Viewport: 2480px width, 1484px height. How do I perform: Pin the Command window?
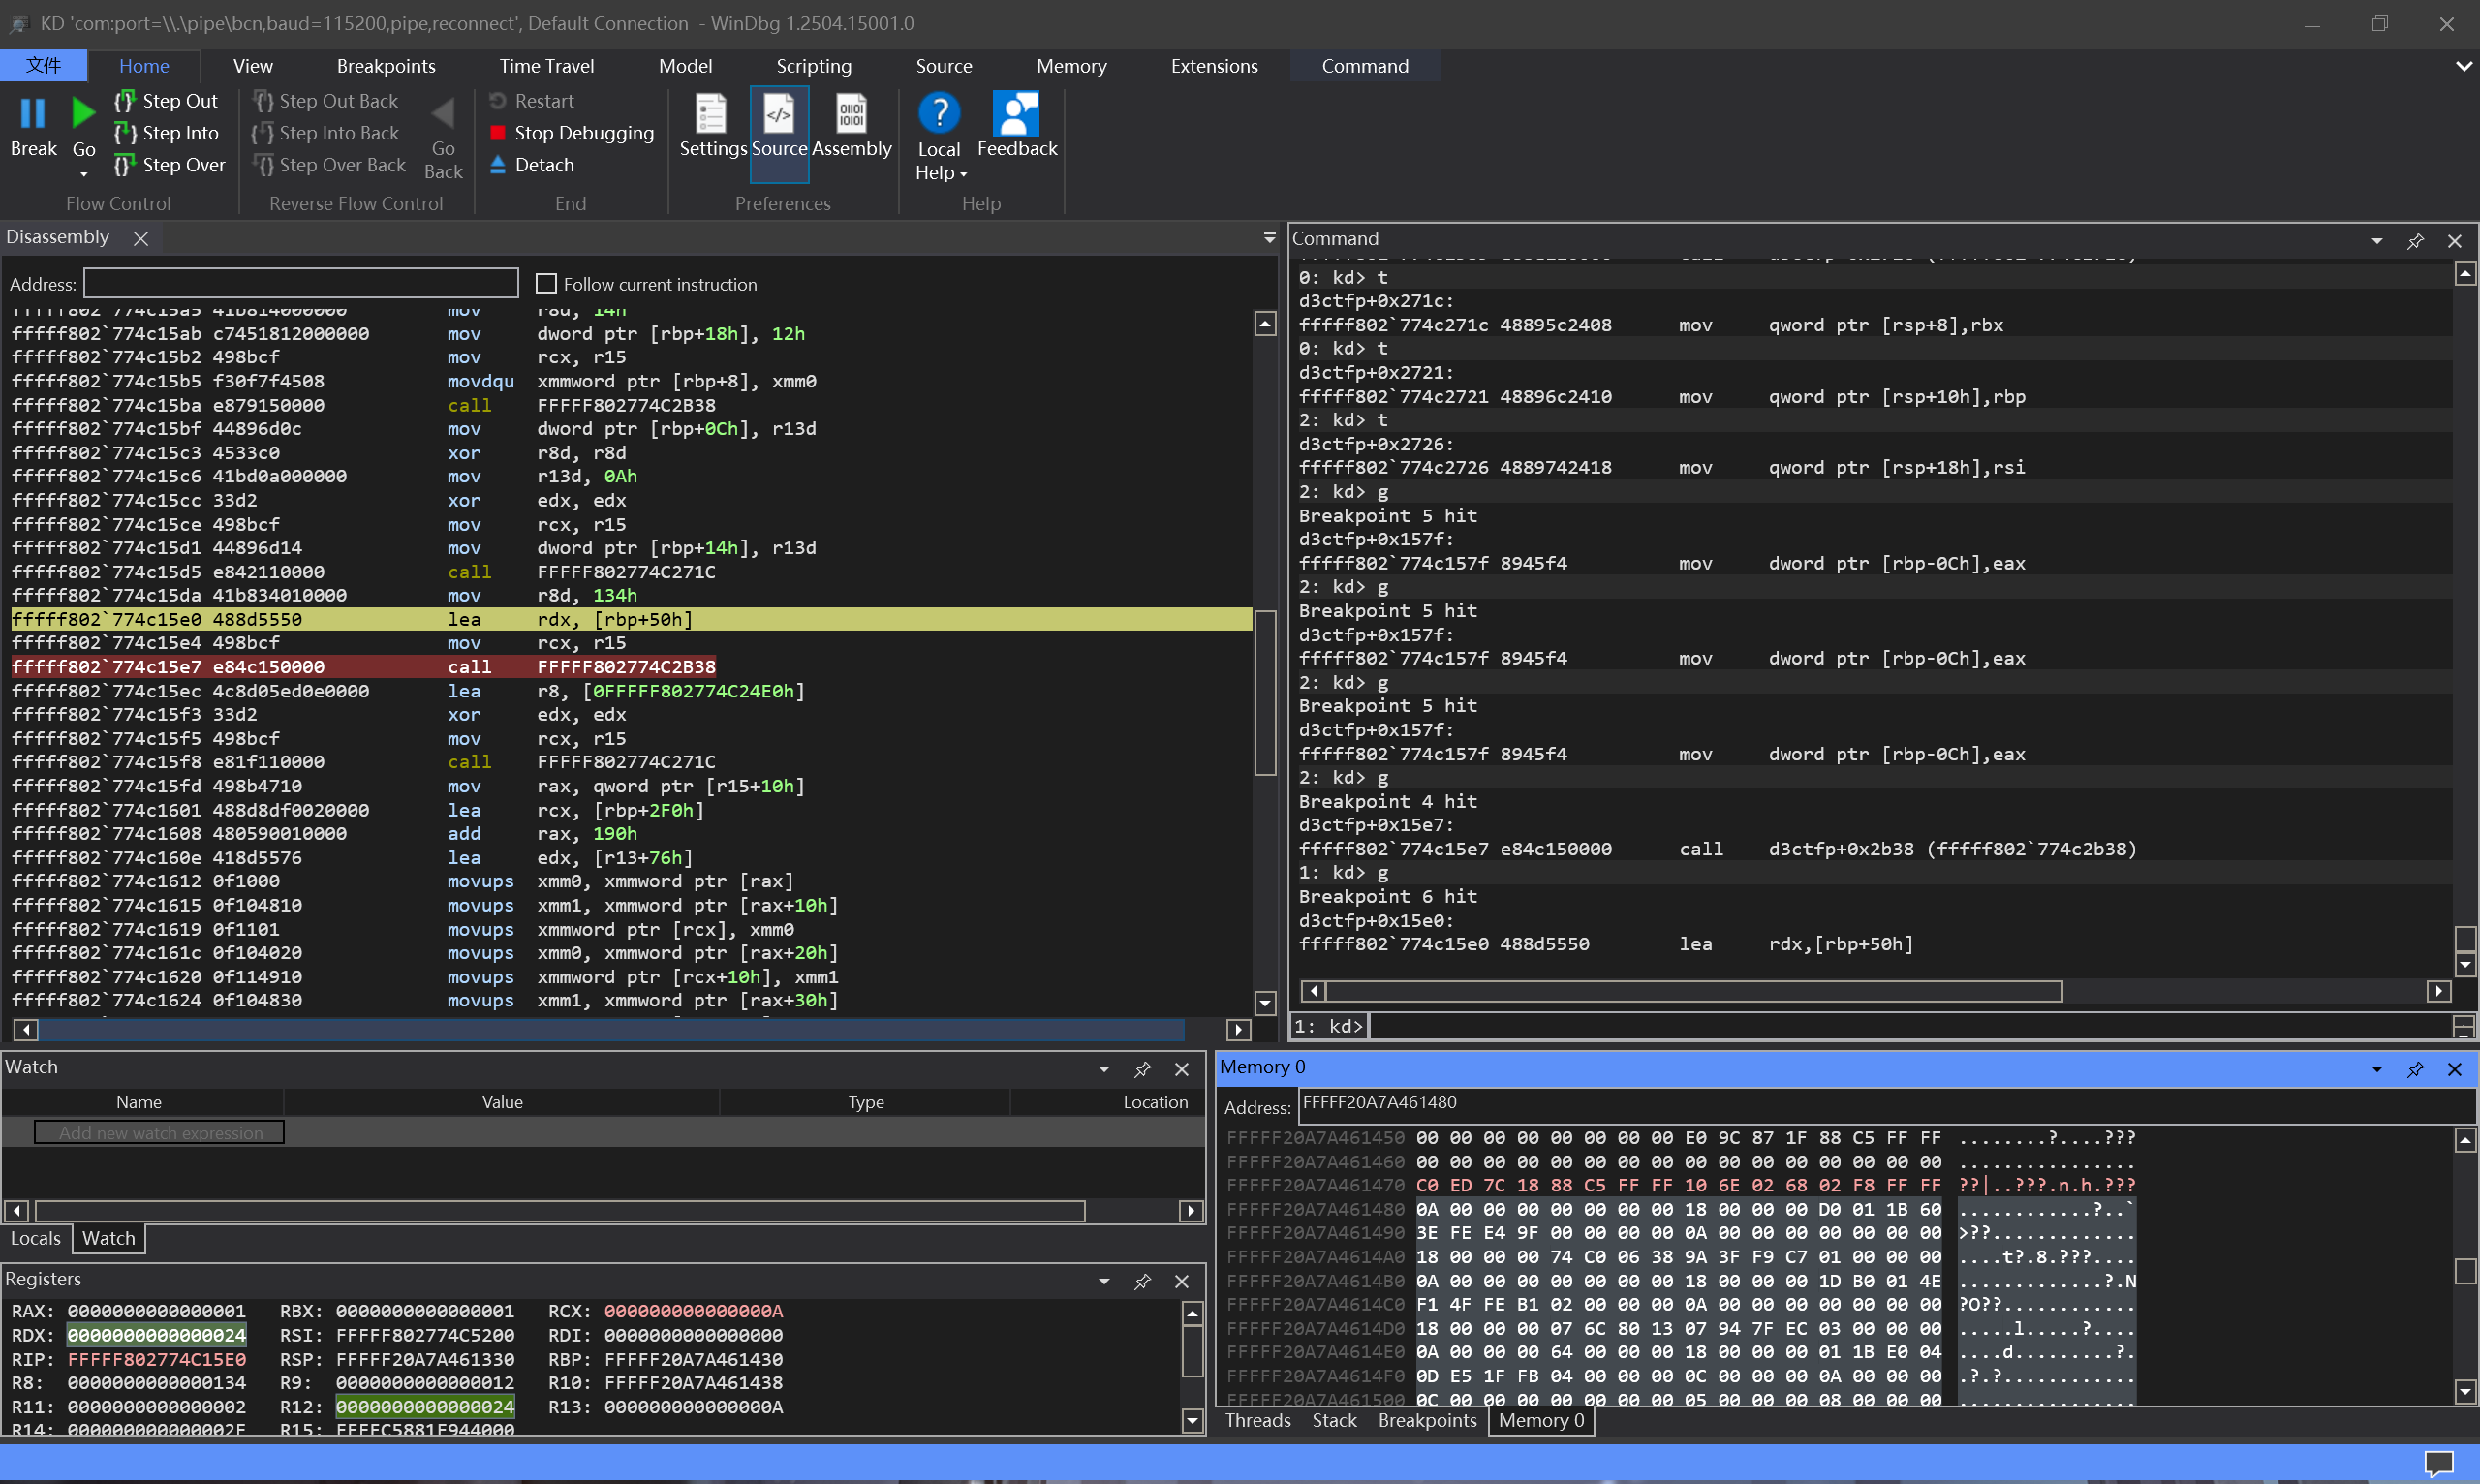[2415, 241]
